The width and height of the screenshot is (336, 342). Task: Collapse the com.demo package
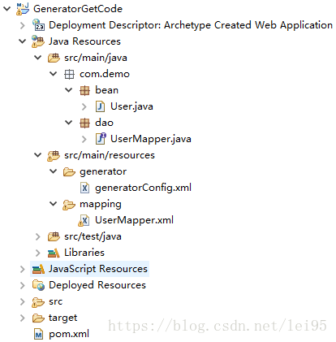coord(54,74)
